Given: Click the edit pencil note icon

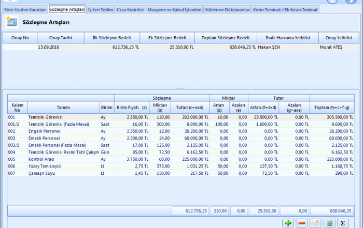Looking at the screenshot, I should (x=315, y=223).
